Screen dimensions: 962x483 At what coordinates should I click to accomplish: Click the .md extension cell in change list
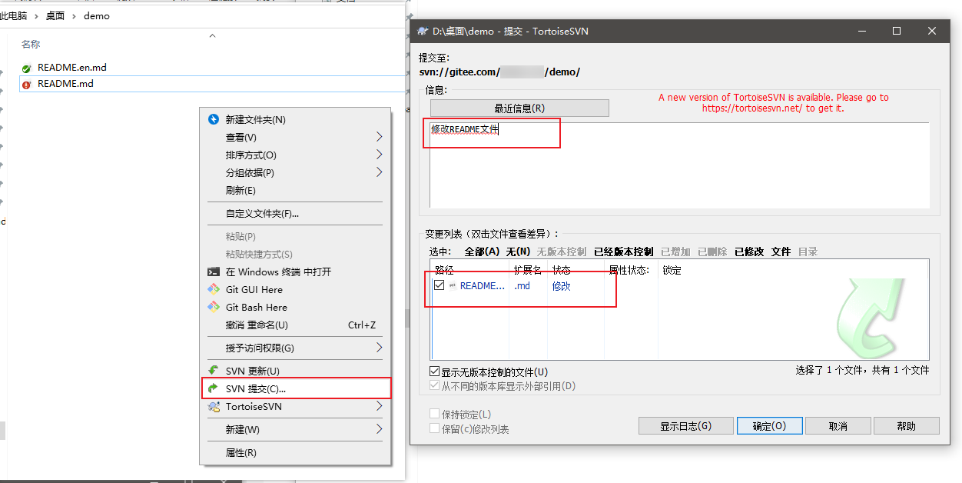pyautogui.click(x=522, y=286)
